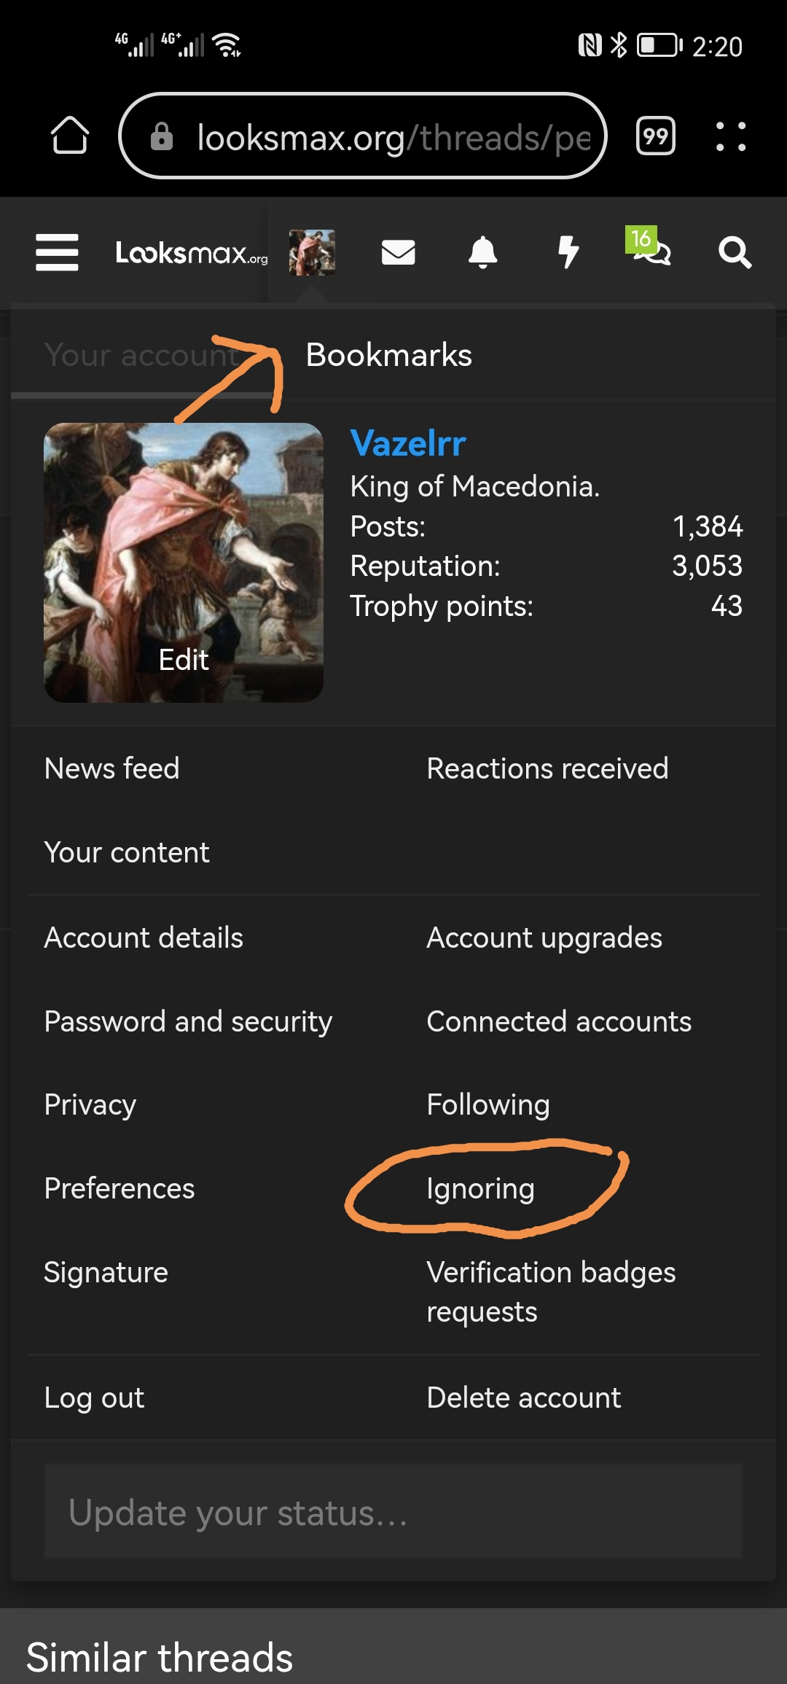Click the lightning bolt what's new icon
Image resolution: width=787 pixels, height=1684 pixels.
pos(568,253)
